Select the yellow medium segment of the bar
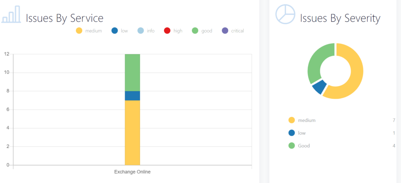401x183 pixels. [132, 132]
